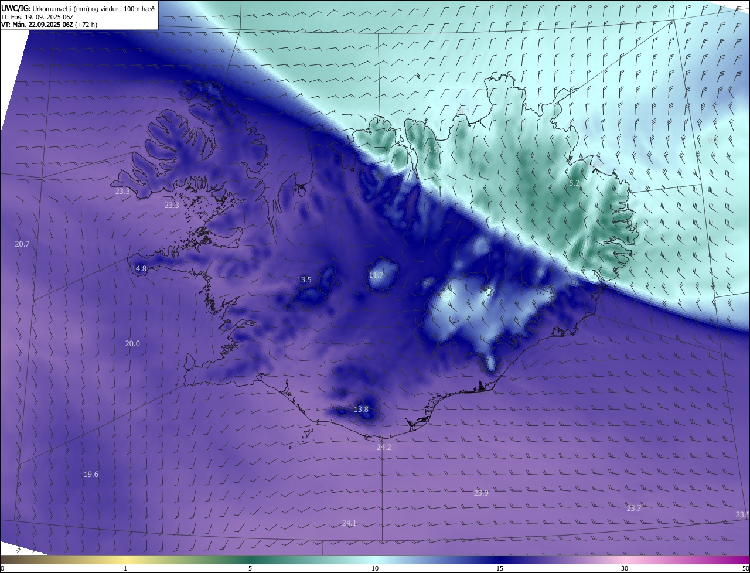Click the map value label 24.2
The image size is (750, 573).
[x=384, y=447]
